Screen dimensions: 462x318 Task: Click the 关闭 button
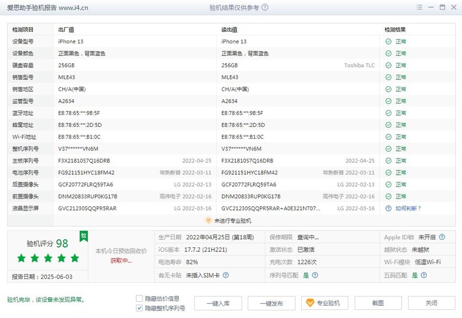[432, 303]
